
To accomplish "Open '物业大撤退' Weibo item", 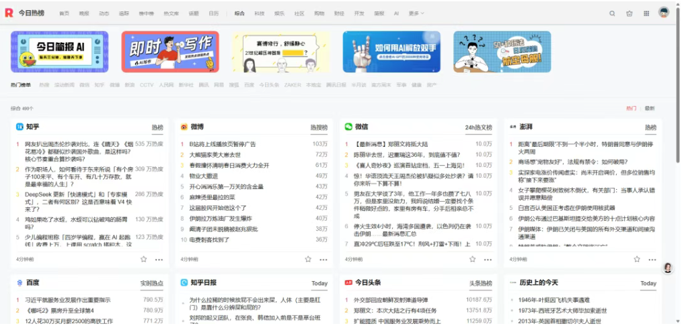I will (x=203, y=176).
